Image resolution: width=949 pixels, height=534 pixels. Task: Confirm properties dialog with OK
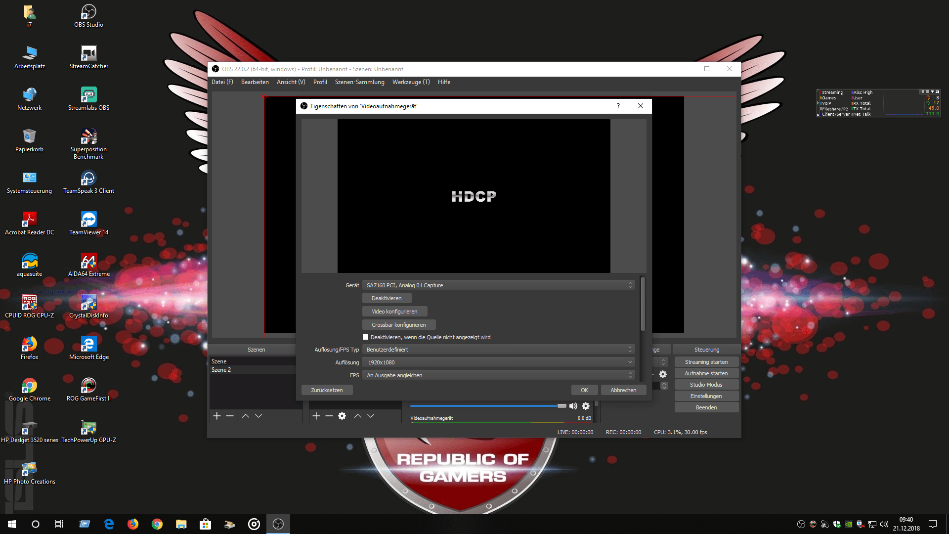click(x=585, y=390)
